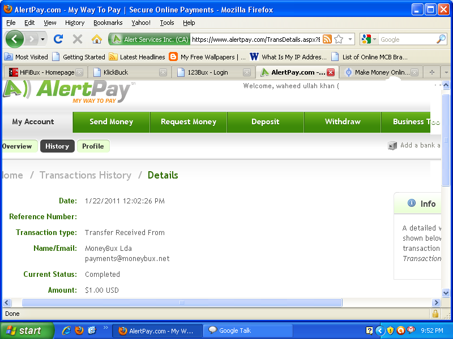Open the back/forward history dropdown arrow

43,39
